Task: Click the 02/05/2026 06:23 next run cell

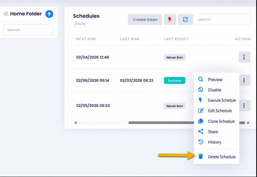Action: point(93,105)
